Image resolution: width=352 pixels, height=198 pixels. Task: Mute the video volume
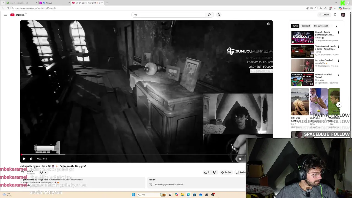pos(31,159)
